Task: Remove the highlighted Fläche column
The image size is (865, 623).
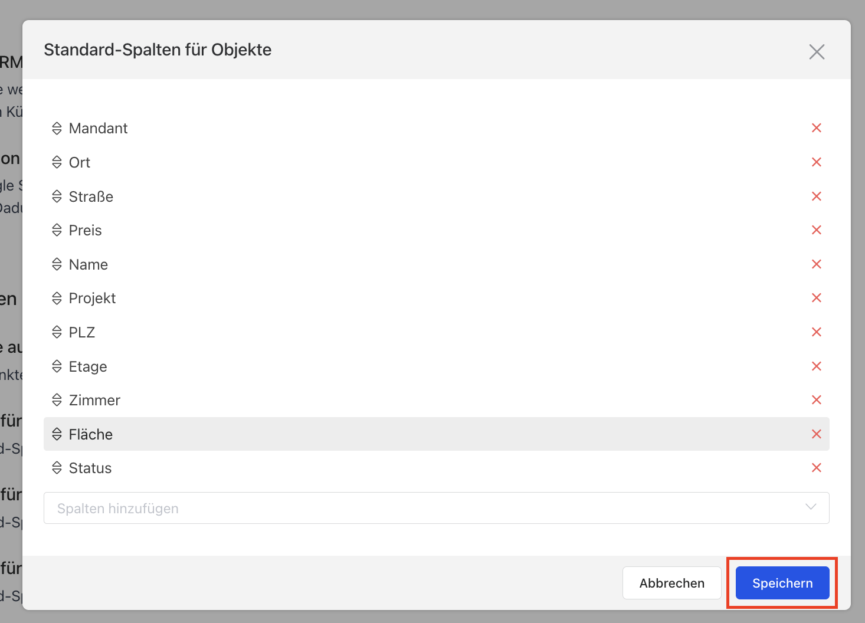Action: tap(817, 434)
